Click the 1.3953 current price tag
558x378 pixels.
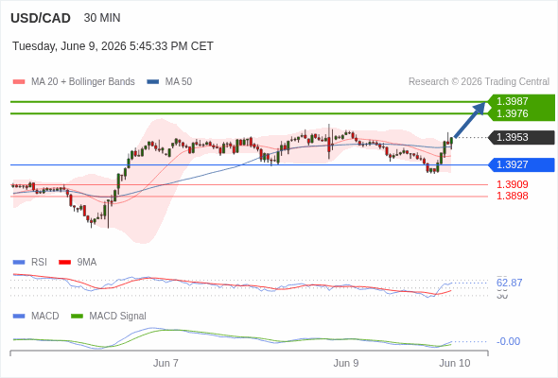(522, 137)
